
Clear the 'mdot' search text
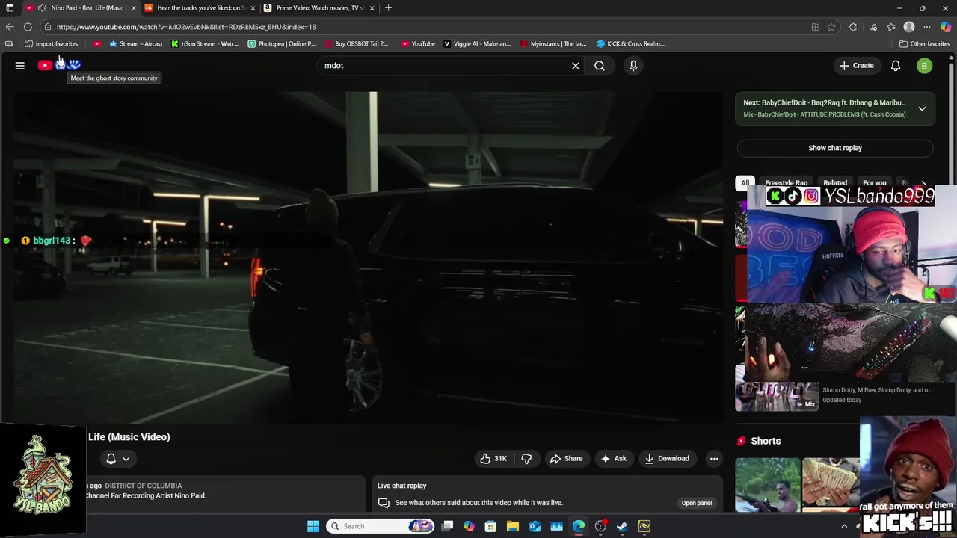tap(576, 66)
